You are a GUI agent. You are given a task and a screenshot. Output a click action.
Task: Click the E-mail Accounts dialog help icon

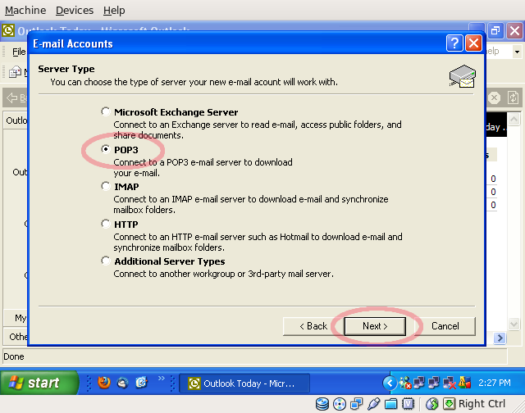454,43
